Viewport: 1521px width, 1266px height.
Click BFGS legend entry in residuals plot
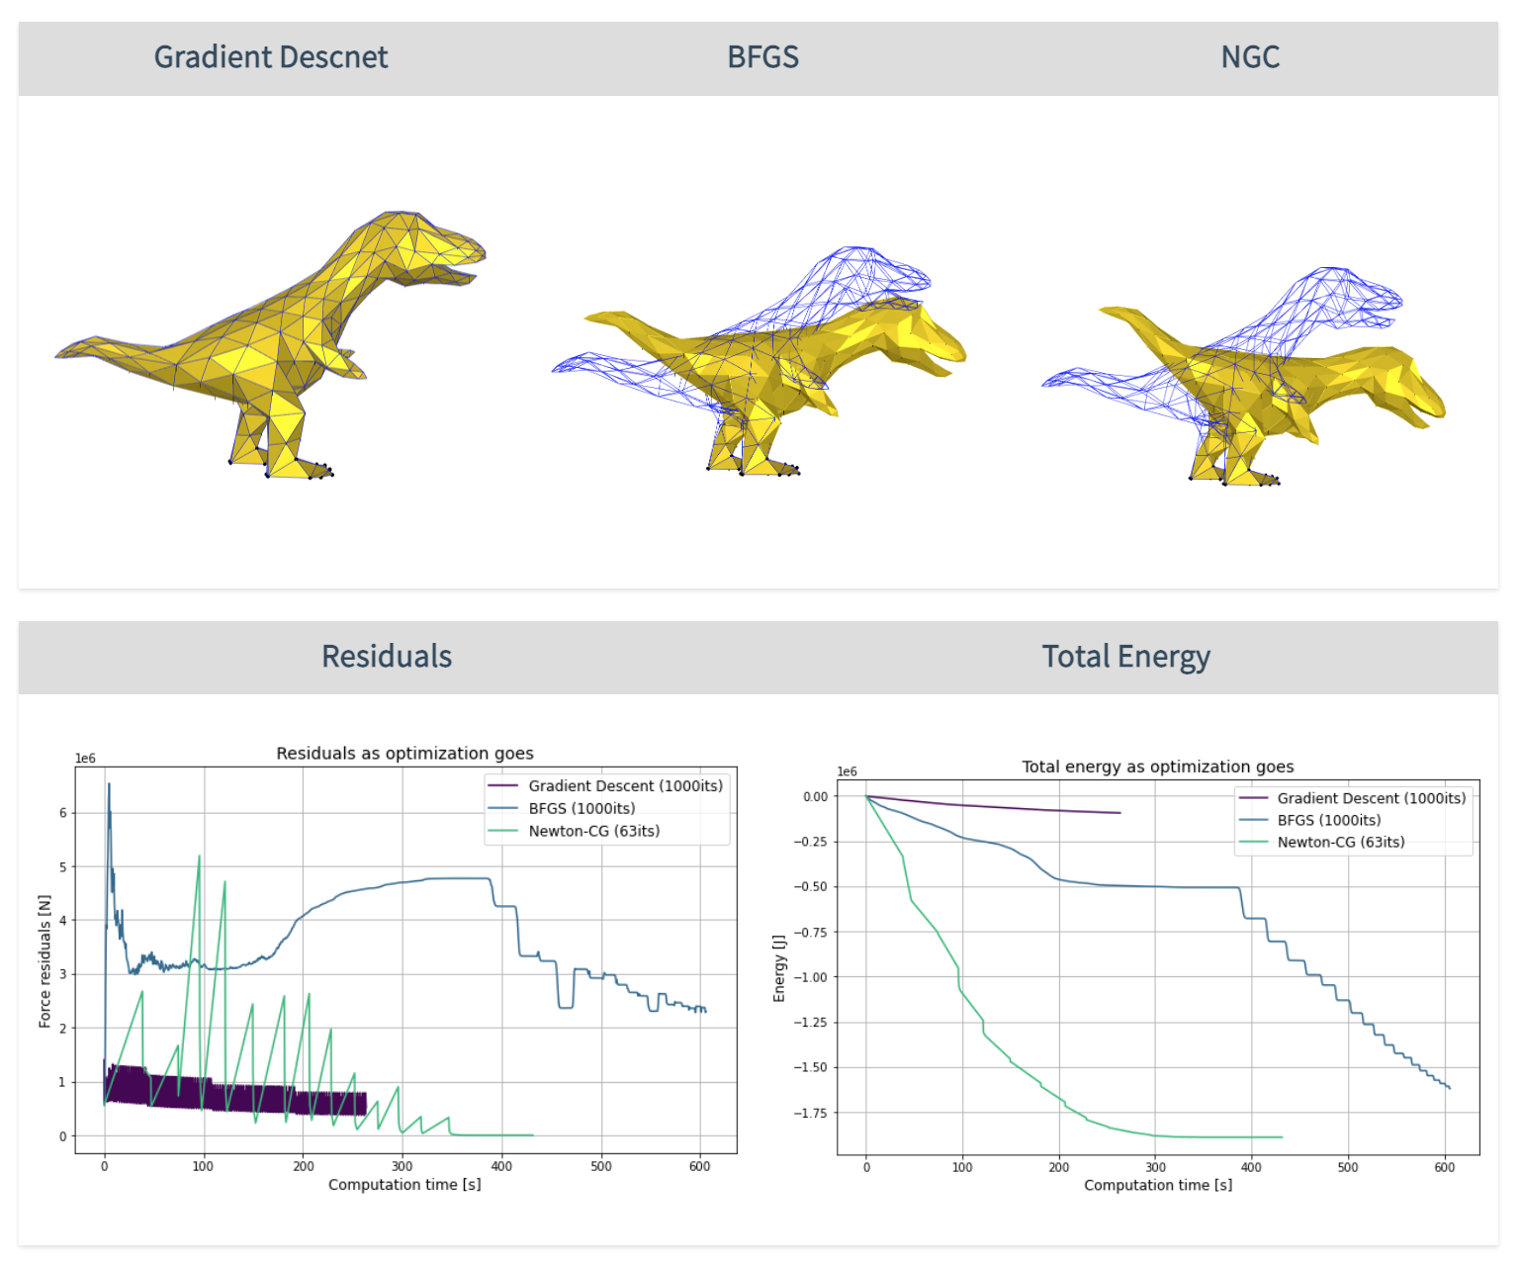click(x=582, y=809)
